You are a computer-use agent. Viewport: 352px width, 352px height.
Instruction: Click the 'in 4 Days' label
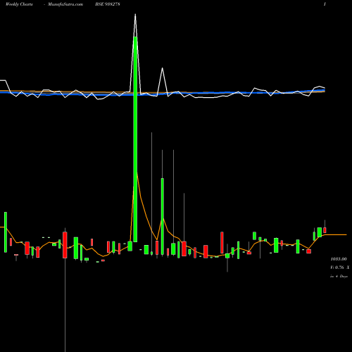point(339,277)
